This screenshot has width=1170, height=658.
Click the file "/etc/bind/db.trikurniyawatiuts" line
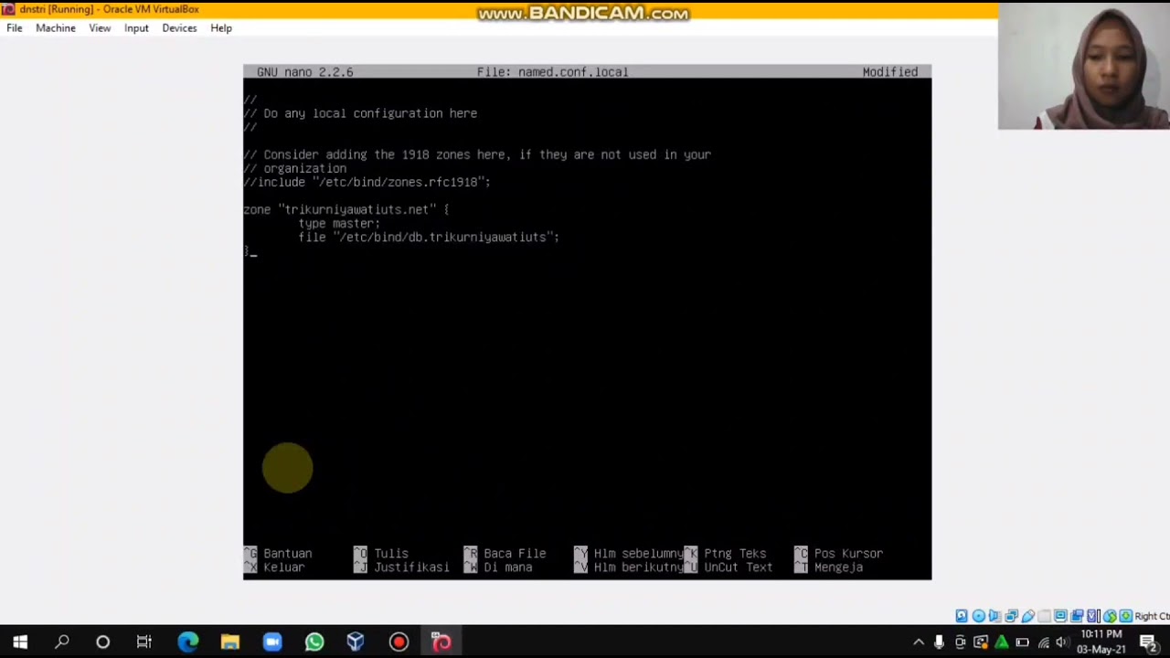[429, 237]
